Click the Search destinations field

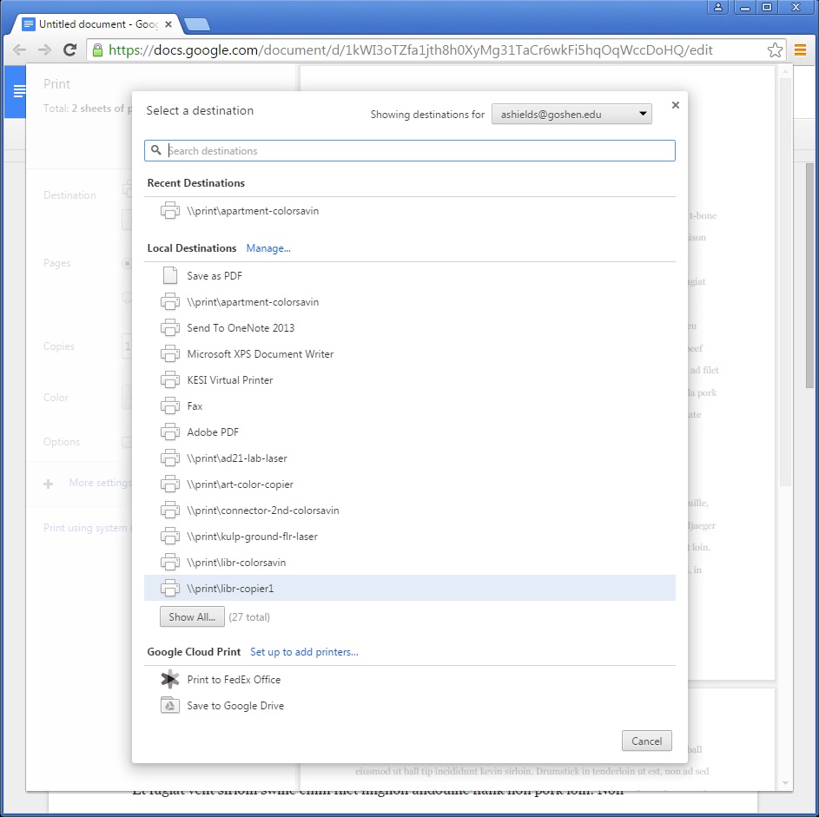(417, 151)
